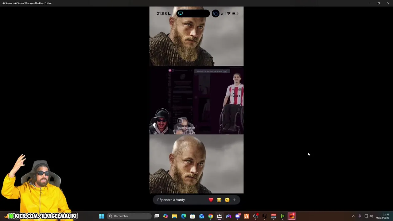
Task: Tap the laughing-crying reaction emoji
Action: pos(219,200)
